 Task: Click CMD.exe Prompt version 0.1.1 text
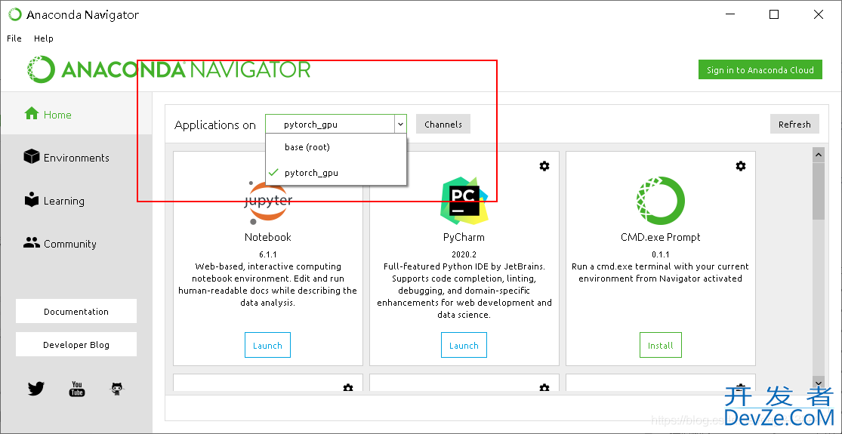[661, 254]
